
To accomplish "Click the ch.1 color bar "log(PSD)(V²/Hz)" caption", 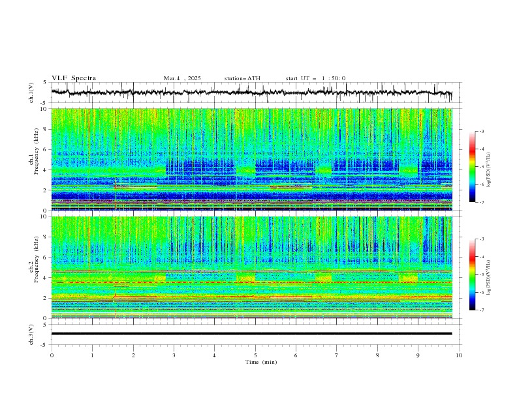I will coord(488,170).
